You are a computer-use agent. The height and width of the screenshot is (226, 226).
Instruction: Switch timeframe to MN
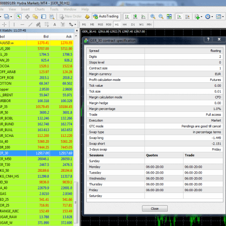pos(149,24)
